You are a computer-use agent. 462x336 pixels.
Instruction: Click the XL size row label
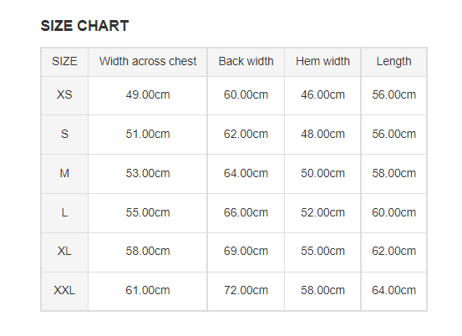point(64,252)
